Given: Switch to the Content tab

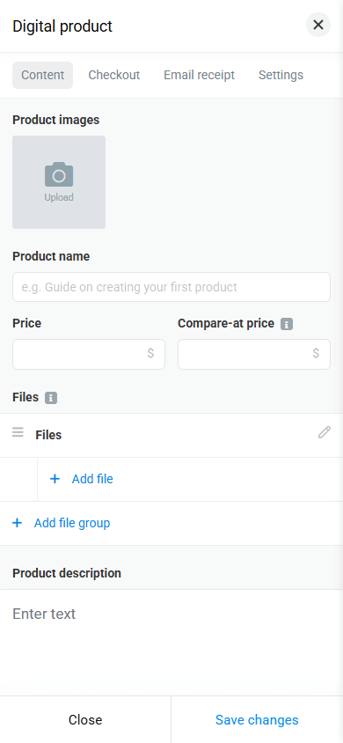Looking at the screenshot, I should point(42,75).
